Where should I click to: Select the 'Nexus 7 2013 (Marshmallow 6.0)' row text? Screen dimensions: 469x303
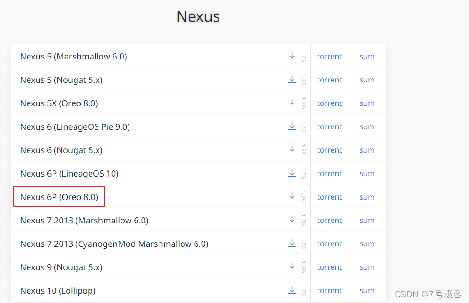(x=84, y=221)
